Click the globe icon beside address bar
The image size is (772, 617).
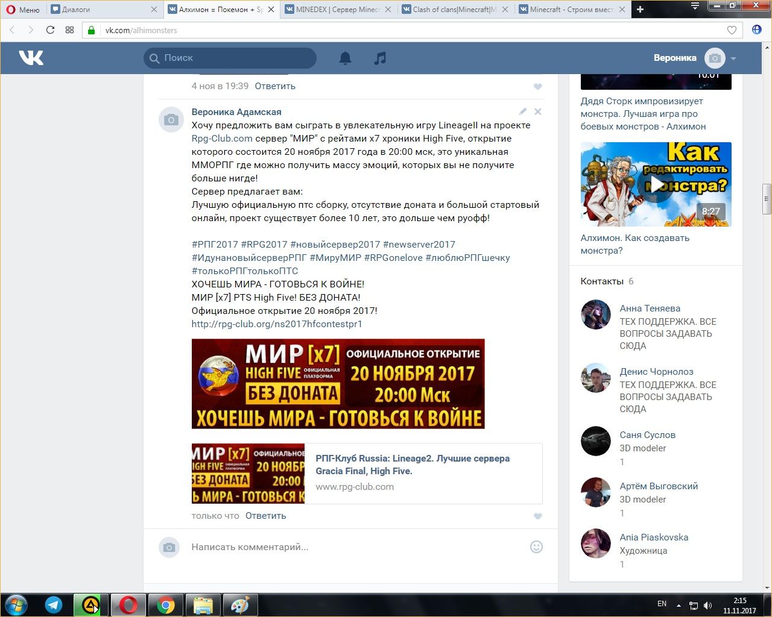(x=757, y=30)
